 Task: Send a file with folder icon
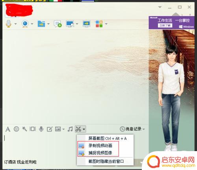pos(41,24)
